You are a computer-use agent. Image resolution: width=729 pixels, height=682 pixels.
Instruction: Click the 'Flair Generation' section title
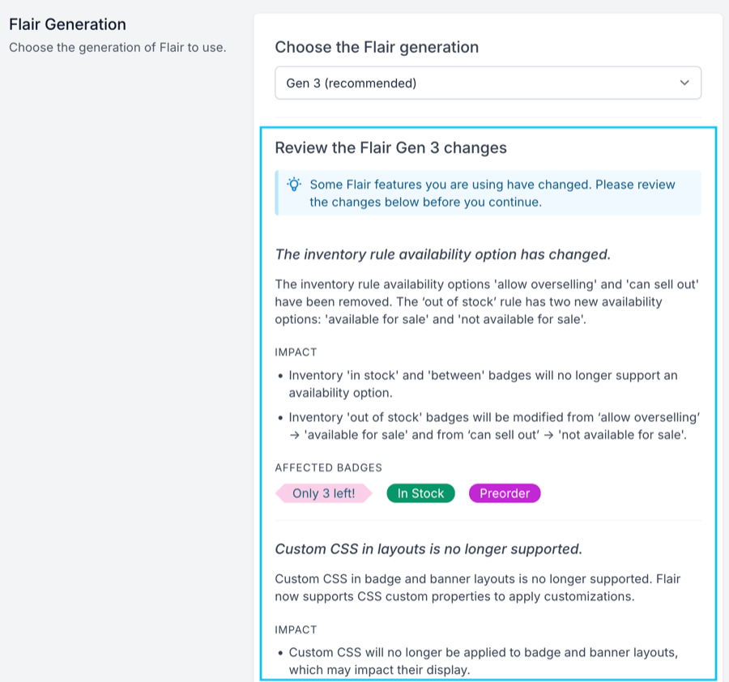67,24
